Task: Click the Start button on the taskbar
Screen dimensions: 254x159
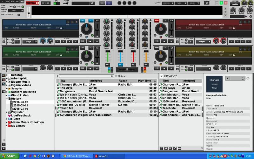Action: click(10, 156)
